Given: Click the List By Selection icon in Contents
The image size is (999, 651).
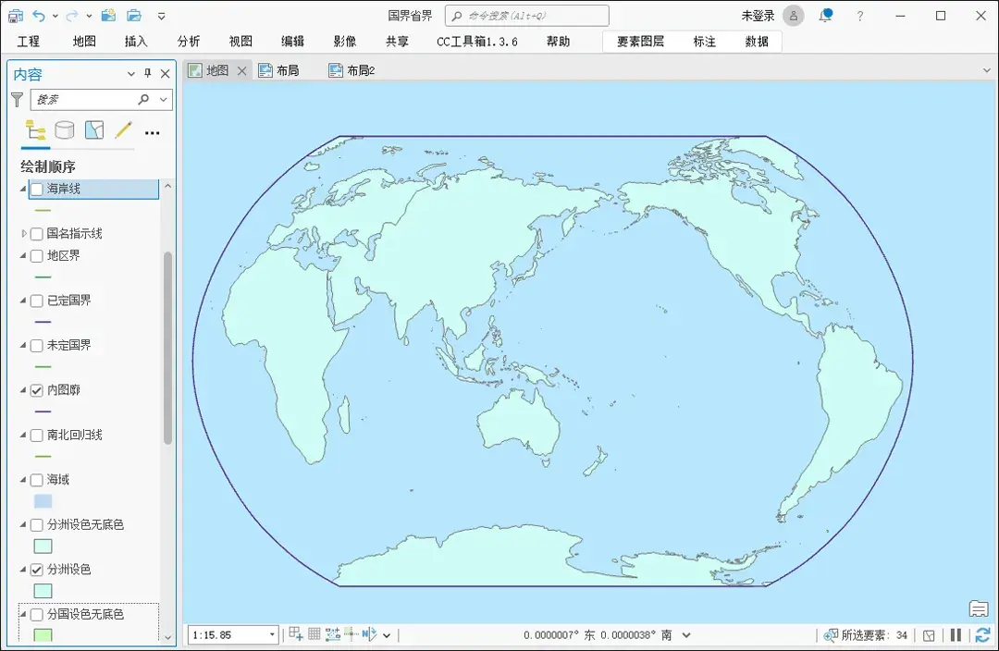Looking at the screenshot, I should [92, 129].
